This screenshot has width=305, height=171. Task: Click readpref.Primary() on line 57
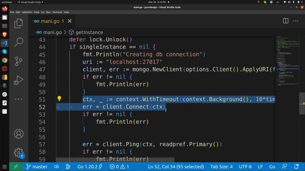click(189, 144)
